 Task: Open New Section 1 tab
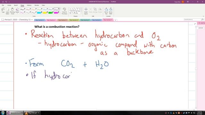tap(40, 20)
